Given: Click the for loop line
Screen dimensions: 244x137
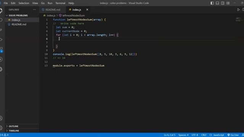Looking at the screenshot, I should click(87, 35).
